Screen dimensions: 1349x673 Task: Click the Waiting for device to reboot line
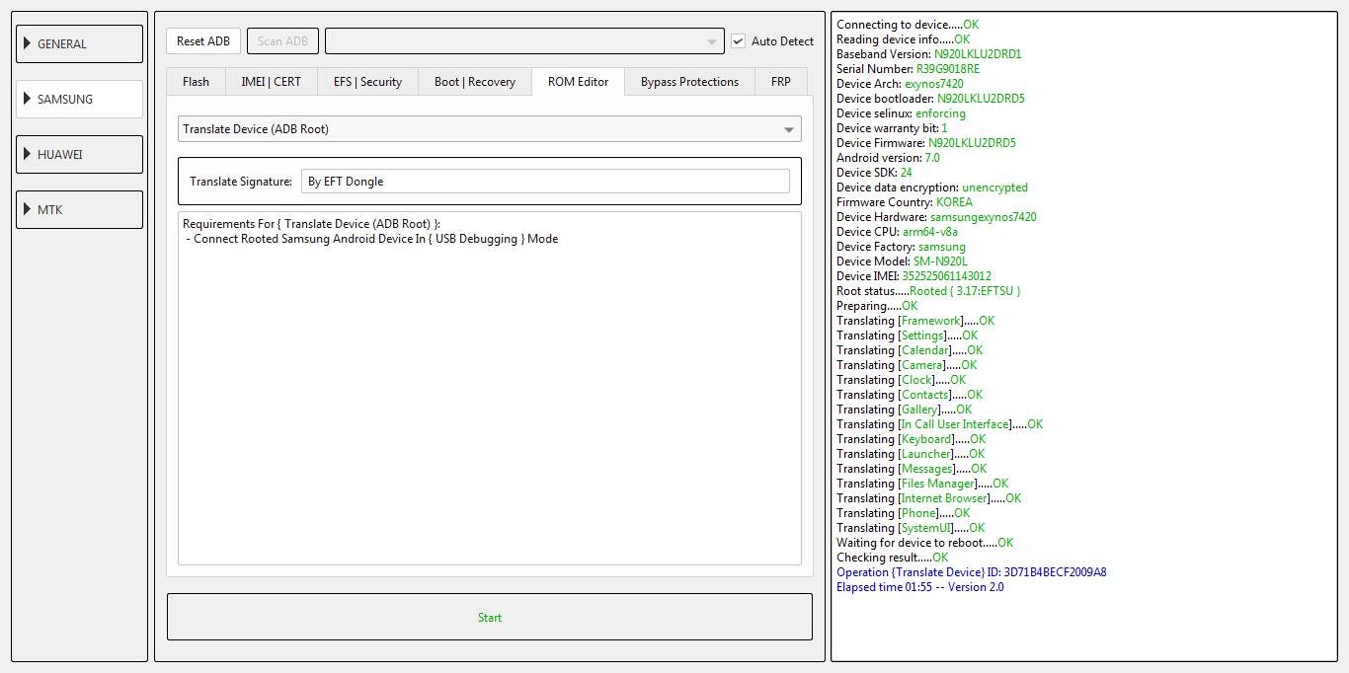(x=924, y=543)
